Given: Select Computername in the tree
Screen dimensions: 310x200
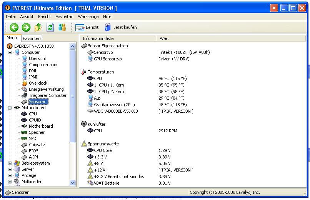Looking at the screenshot, I should point(43,65).
